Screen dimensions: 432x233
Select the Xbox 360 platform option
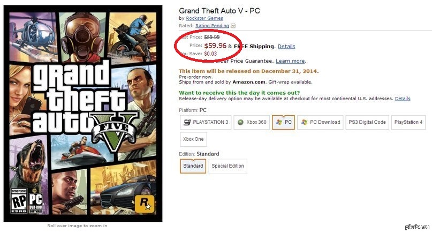[x=252, y=122]
